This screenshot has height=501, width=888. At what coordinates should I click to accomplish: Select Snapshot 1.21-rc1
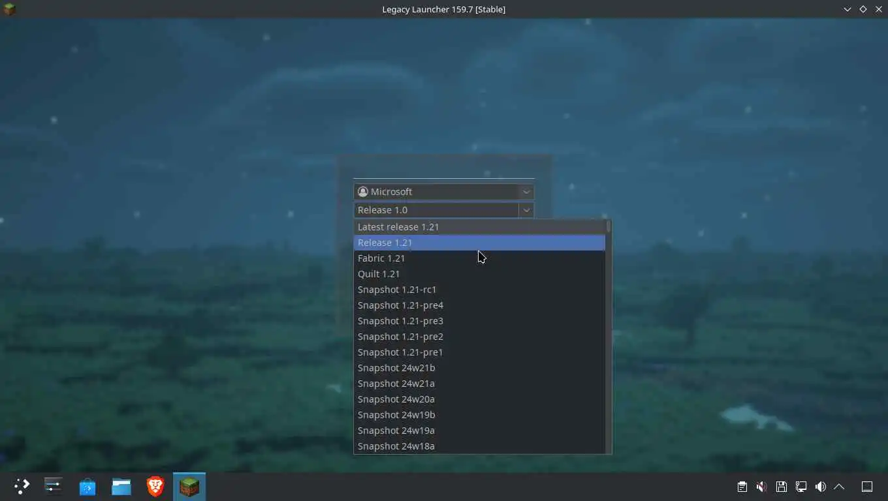479,290
